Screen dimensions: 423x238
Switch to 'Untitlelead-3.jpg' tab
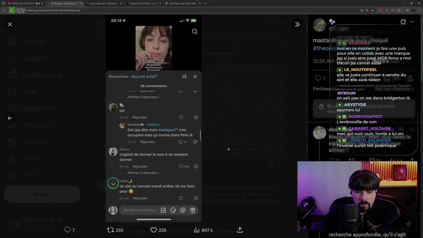pyautogui.click(x=183, y=3)
